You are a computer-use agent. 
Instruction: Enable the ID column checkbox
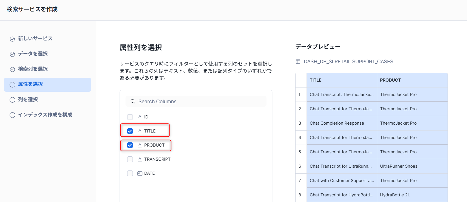[130, 117]
